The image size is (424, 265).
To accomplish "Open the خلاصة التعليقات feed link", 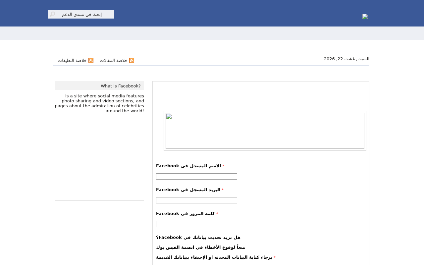I will click(x=72, y=60).
